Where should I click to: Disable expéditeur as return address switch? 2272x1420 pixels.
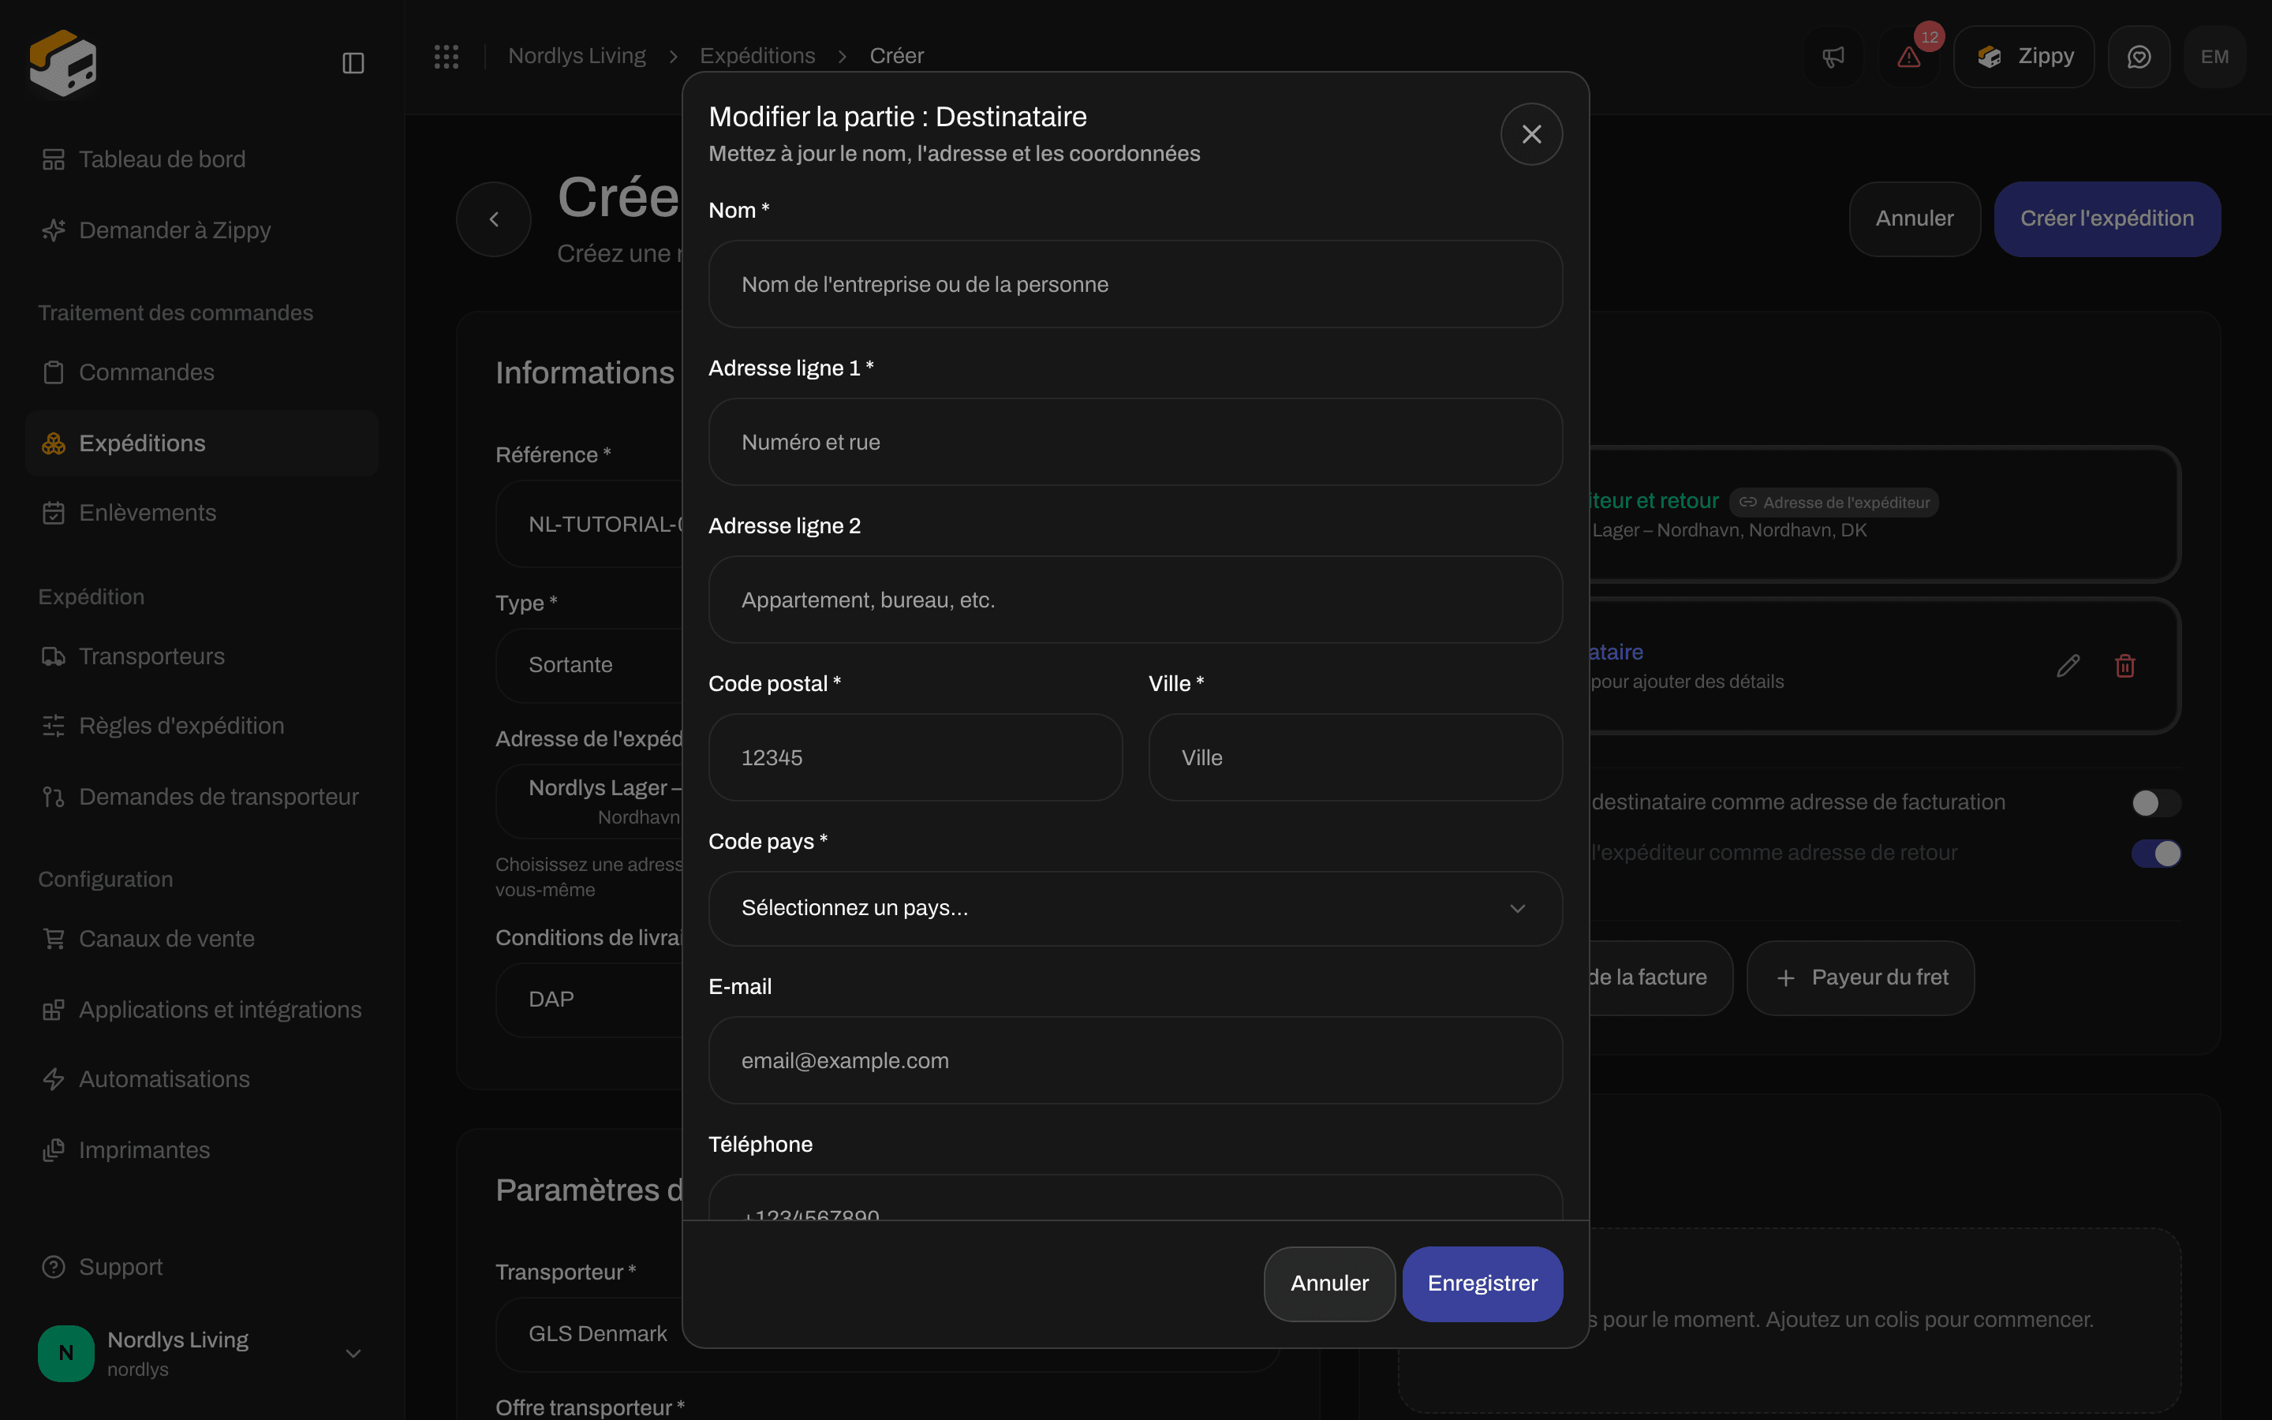[2155, 854]
